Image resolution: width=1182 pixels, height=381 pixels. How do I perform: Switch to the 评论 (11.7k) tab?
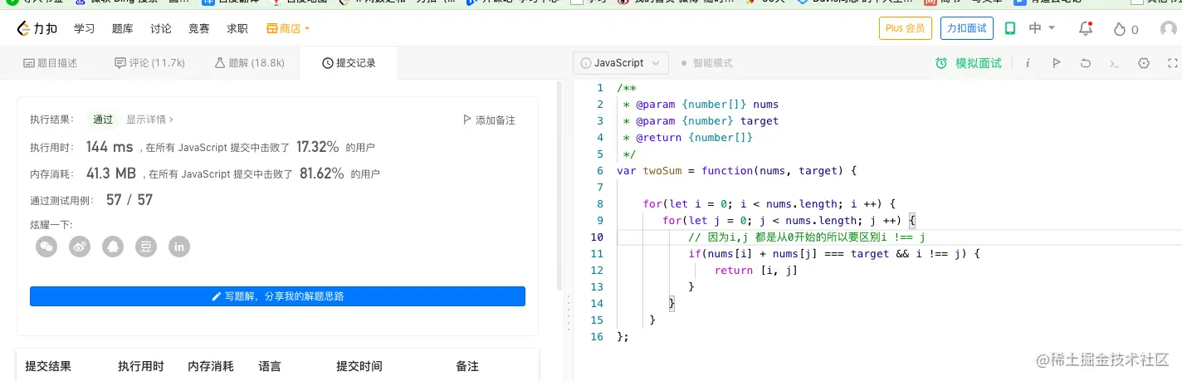pyautogui.click(x=149, y=63)
